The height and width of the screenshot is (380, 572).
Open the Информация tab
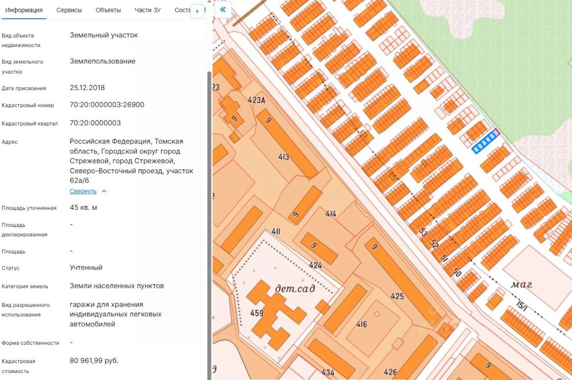tap(24, 10)
